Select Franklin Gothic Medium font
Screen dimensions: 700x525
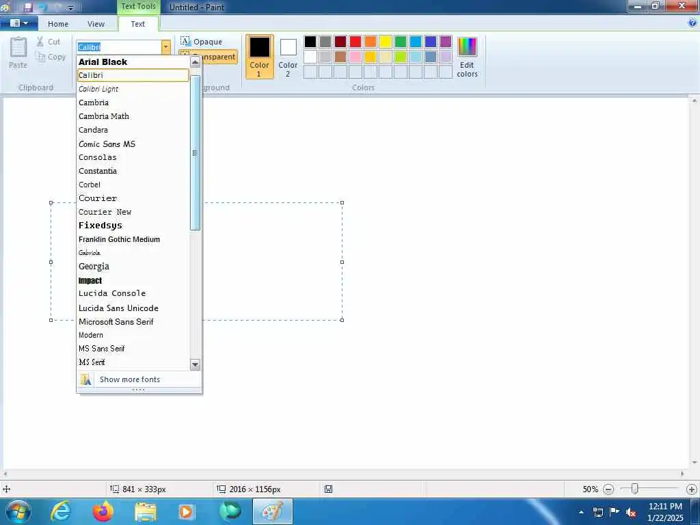[x=133, y=239]
